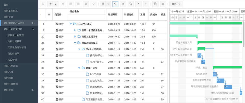This screenshot has height=103, width=245.
Task: Click the indent task icon
Action: (x=78, y=4)
